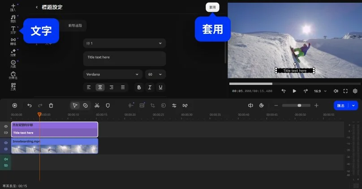362x189 pixels.
Task: Toggle bold text formatting
Action: pyautogui.click(x=139, y=87)
